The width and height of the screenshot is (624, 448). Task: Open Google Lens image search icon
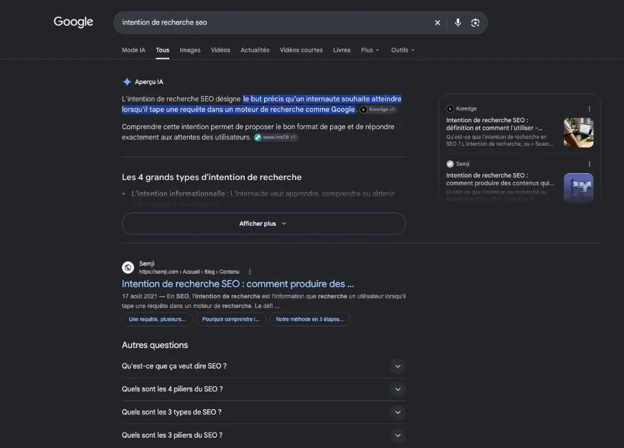[475, 23]
